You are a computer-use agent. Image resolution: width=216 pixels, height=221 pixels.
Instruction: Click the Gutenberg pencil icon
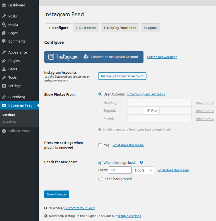pyautogui.click(x=4, y=97)
